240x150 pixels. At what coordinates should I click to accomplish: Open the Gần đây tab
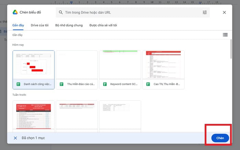point(18,25)
